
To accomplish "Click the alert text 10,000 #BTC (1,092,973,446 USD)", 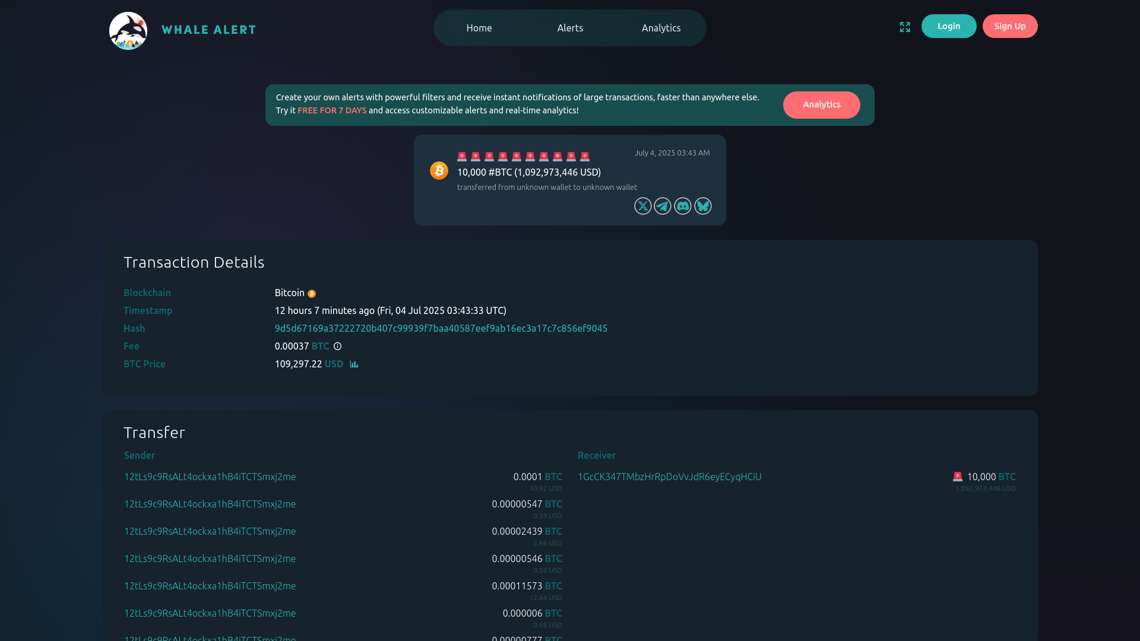I will tap(529, 172).
